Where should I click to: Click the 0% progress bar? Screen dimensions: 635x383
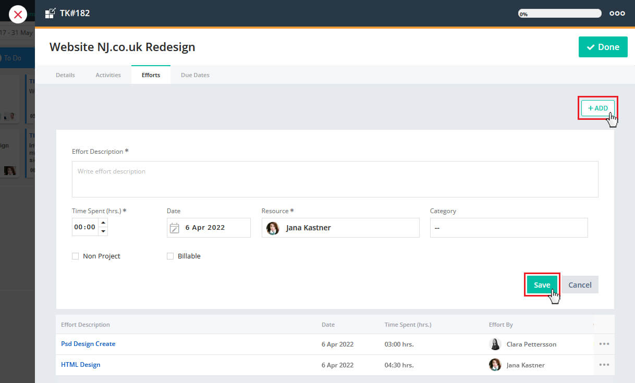tap(559, 14)
